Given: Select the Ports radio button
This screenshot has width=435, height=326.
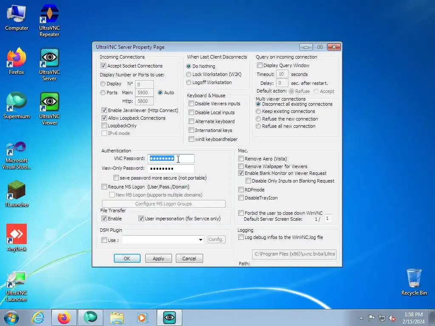Looking at the screenshot, I should click(103, 93).
